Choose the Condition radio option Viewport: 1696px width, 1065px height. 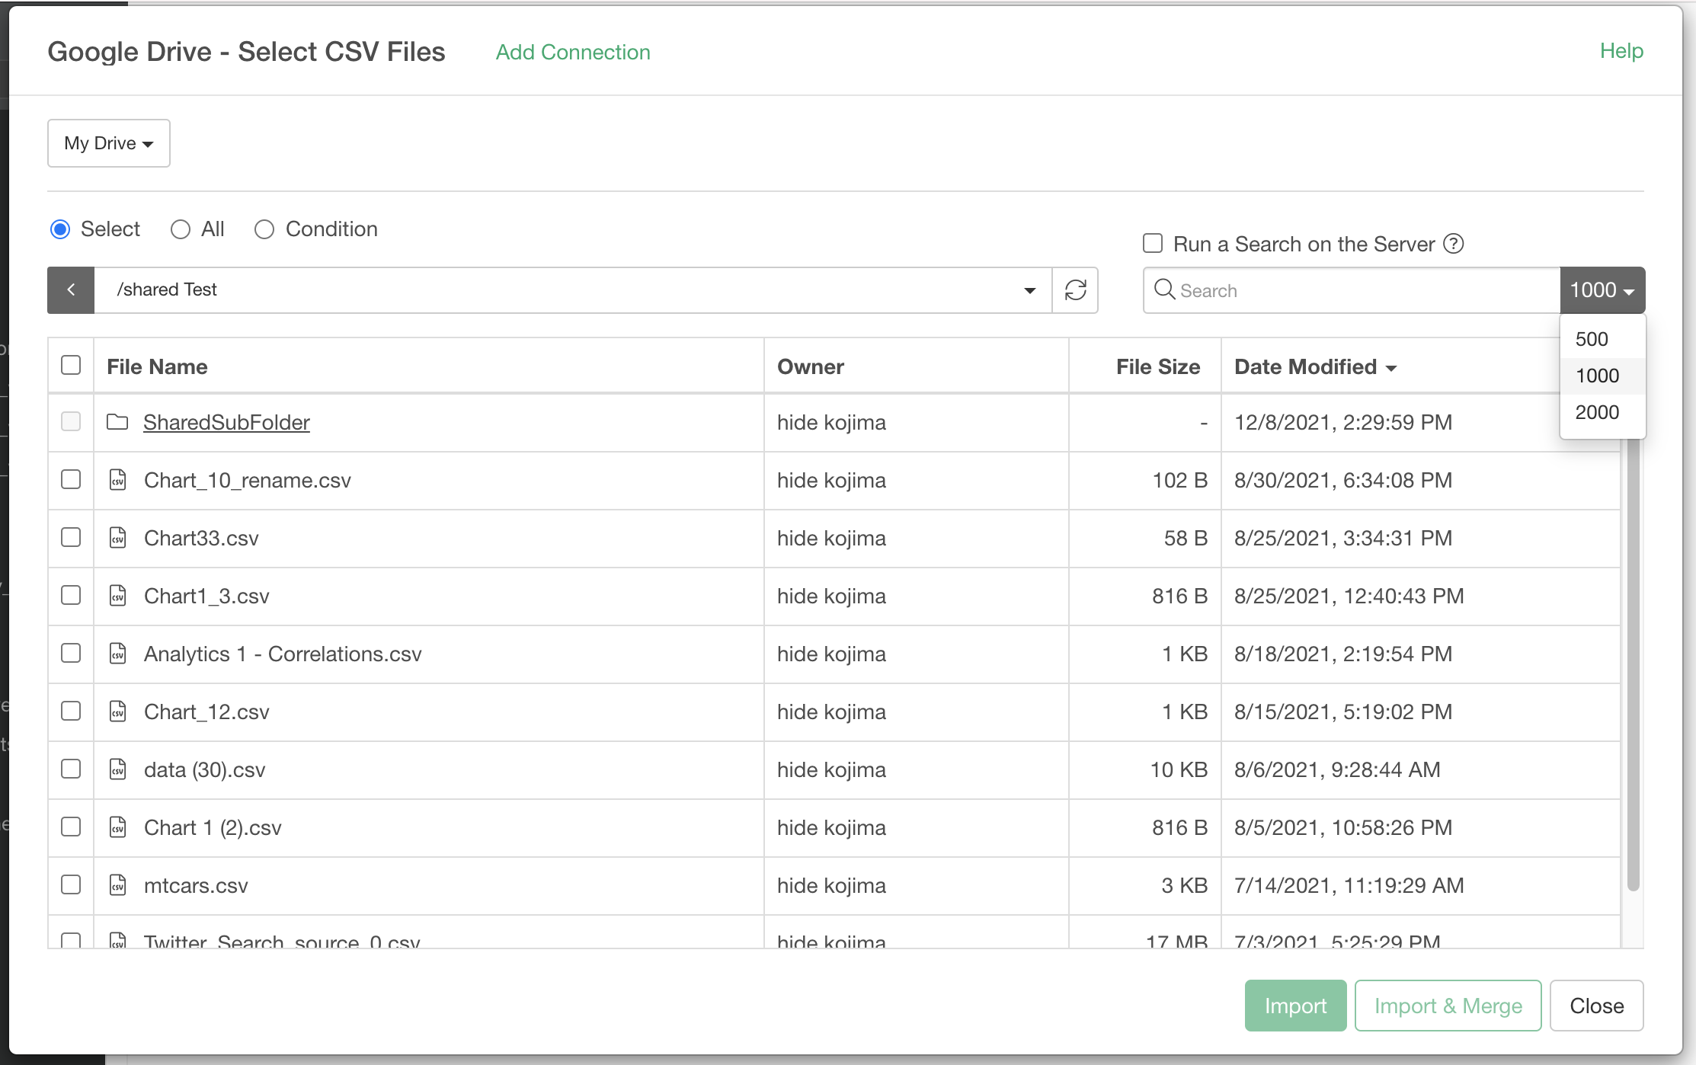click(264, 229)
